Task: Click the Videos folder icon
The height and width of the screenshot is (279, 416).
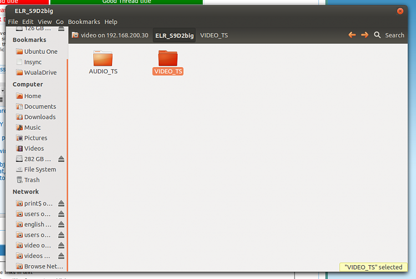Action: point(19,149)
